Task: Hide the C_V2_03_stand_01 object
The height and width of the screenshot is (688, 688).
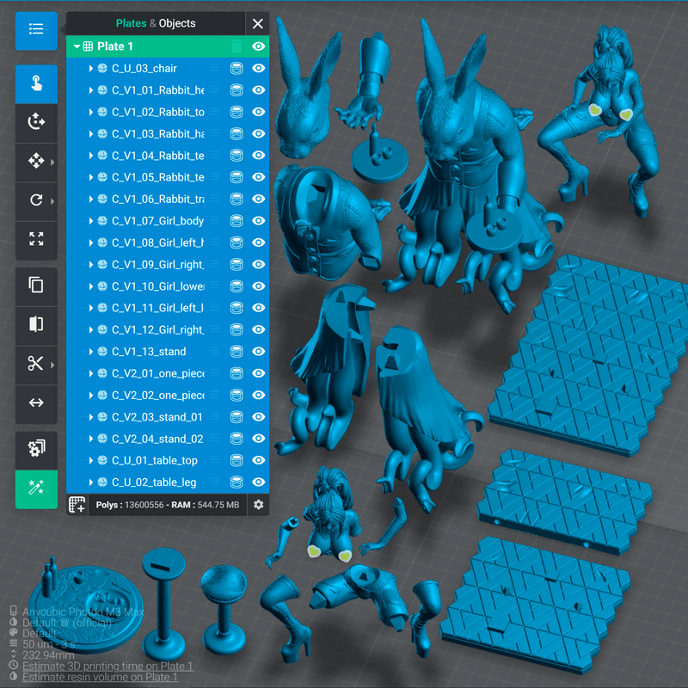Action: (259, 417)
